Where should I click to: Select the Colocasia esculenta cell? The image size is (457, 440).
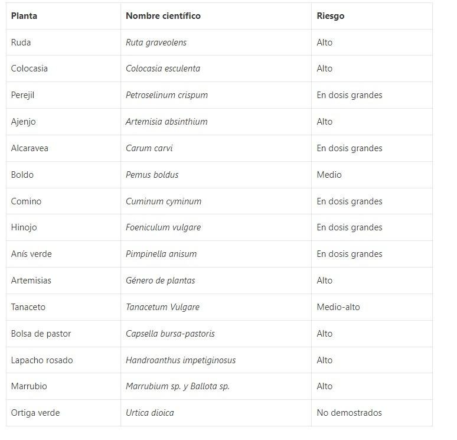(163, 69)
